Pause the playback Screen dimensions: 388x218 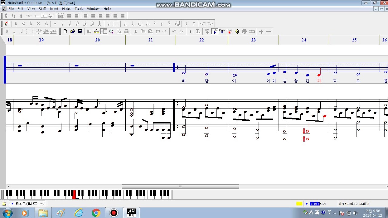[222, 31]
